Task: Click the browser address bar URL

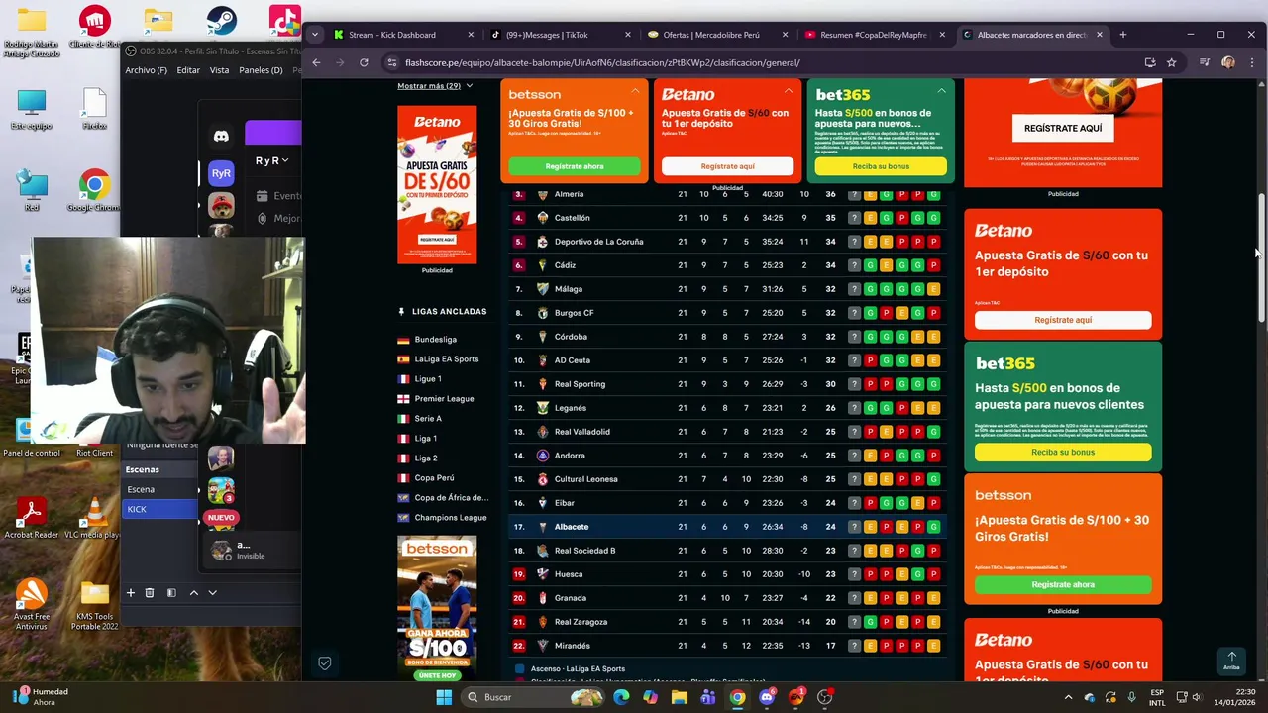Action: tap(602, 62)
